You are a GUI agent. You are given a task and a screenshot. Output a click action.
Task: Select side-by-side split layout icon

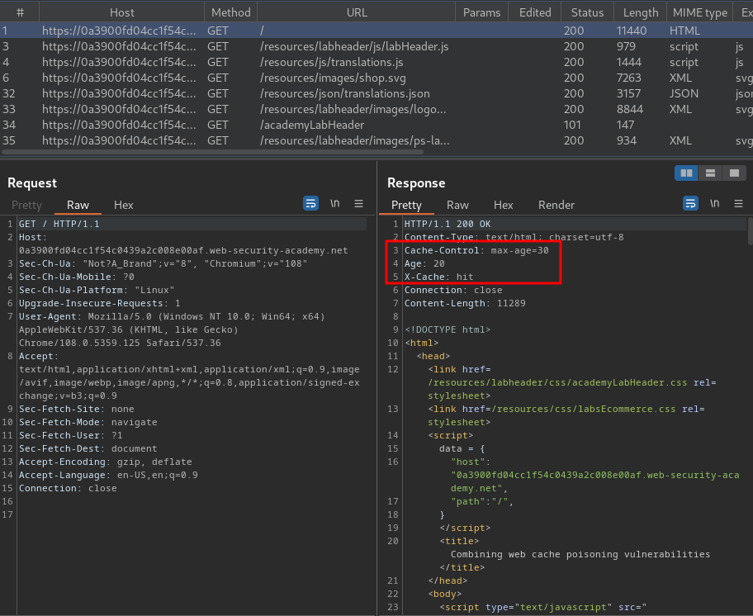tap(686, 173)
